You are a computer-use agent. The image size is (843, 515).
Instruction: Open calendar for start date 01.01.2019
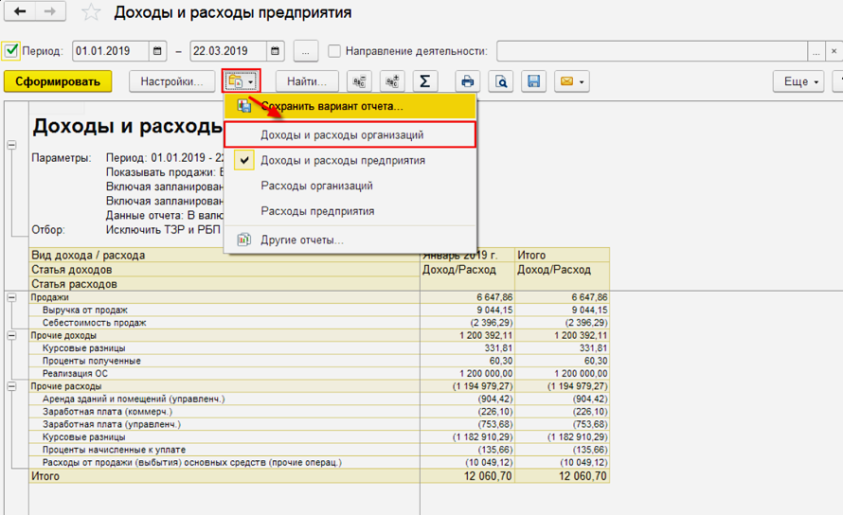click(x=157, y=51)
